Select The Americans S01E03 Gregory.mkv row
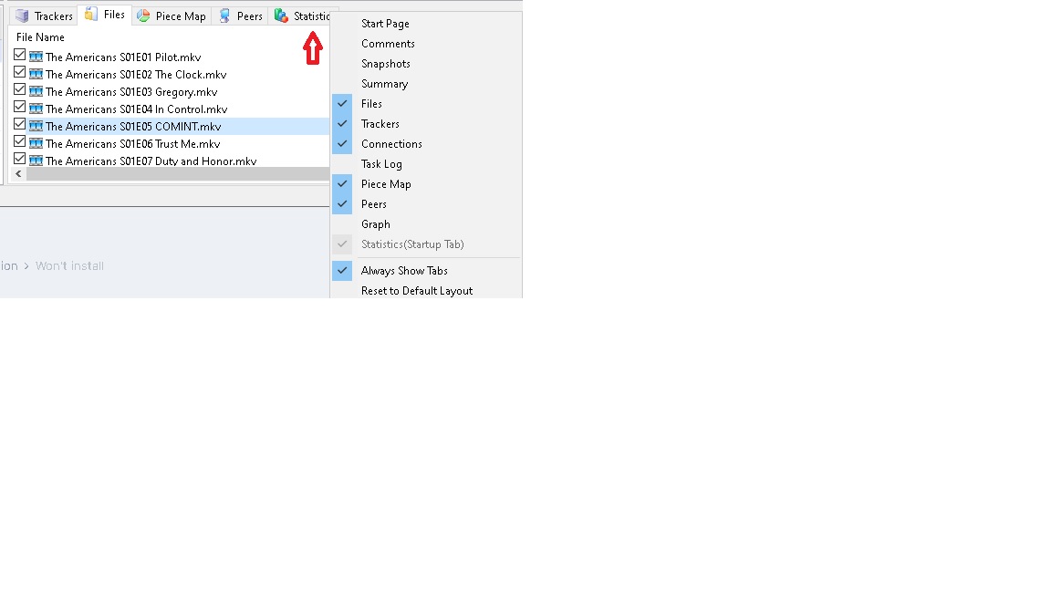The height and width of the screenshot is (591, 1051). pos(171,92)
